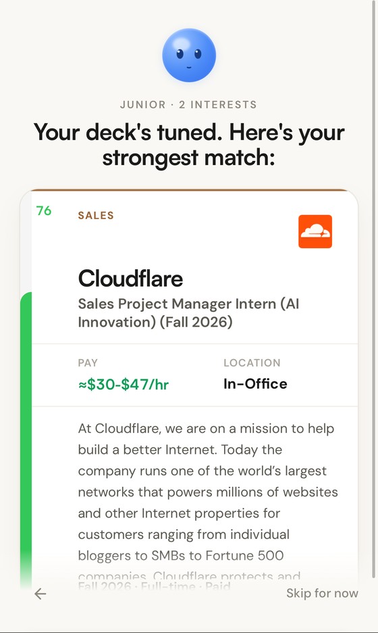Open the Cloudflare company name heading
The image size is (378, 633).
click(x=130, y=279)
